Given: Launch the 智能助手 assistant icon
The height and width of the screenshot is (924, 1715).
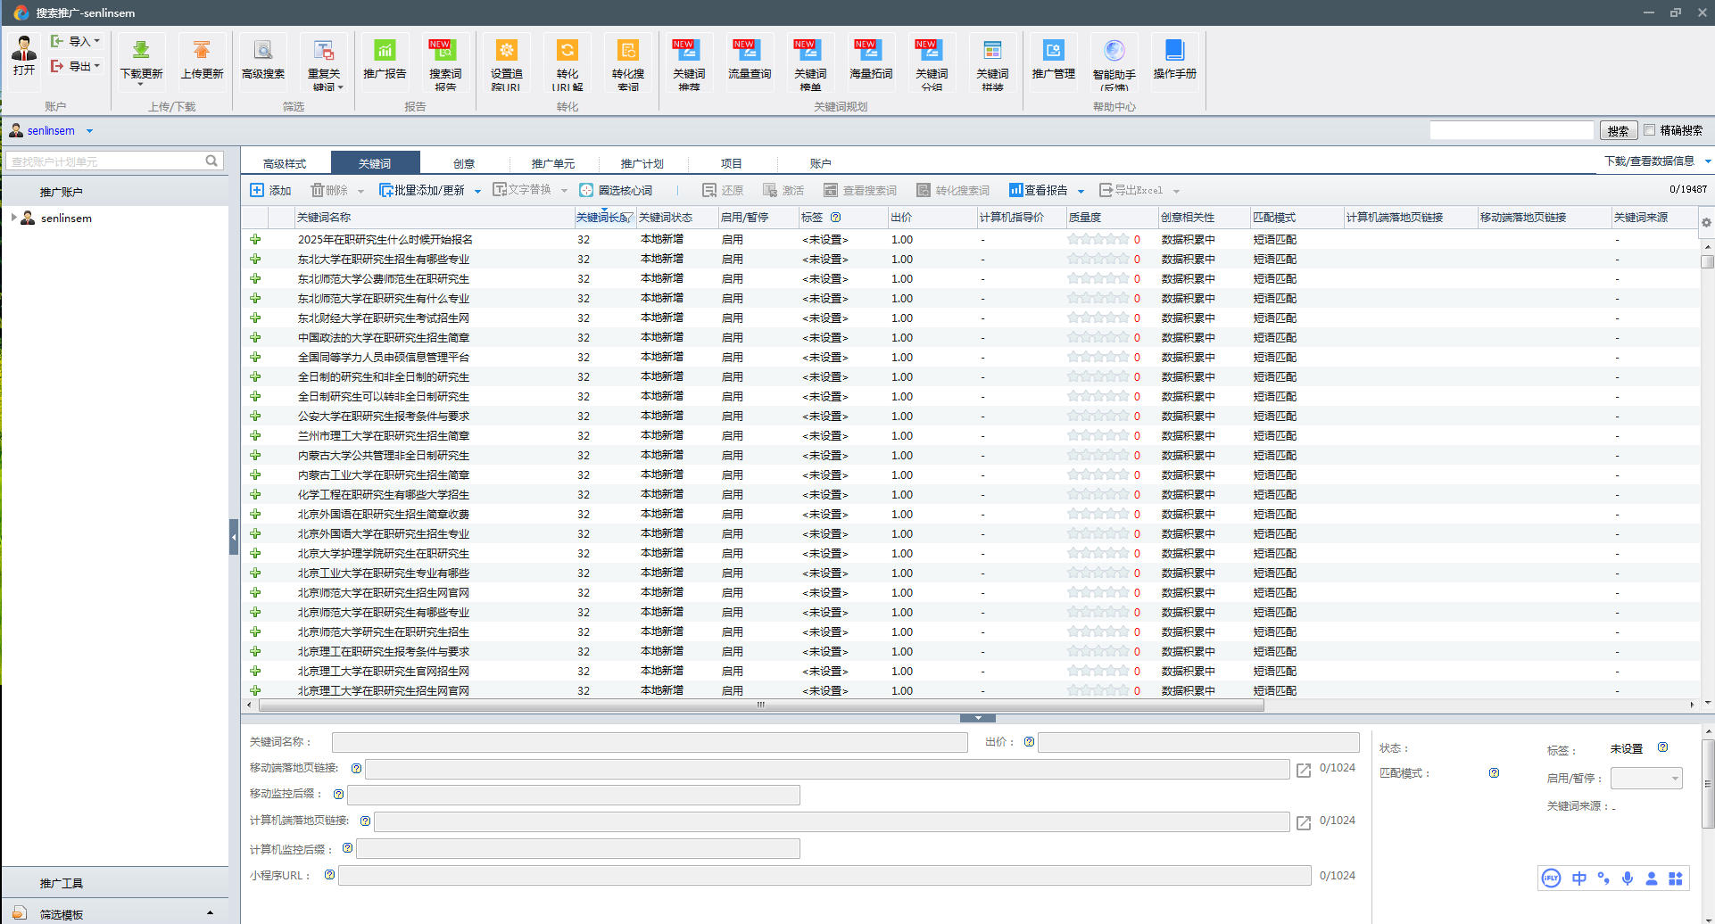Looking at the screenshot, I should click(x=1114, y=51).
